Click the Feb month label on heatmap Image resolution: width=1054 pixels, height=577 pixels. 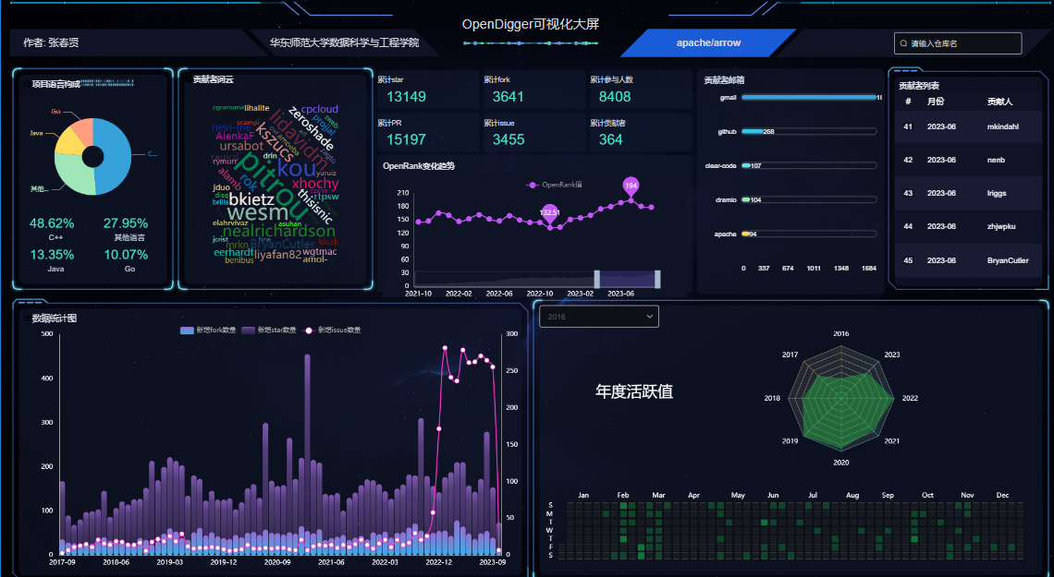click(x=623, y=495)
